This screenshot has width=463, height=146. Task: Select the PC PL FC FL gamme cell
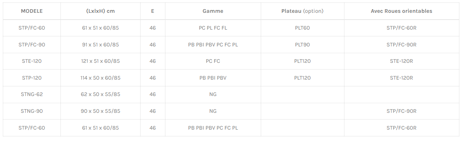213,28
